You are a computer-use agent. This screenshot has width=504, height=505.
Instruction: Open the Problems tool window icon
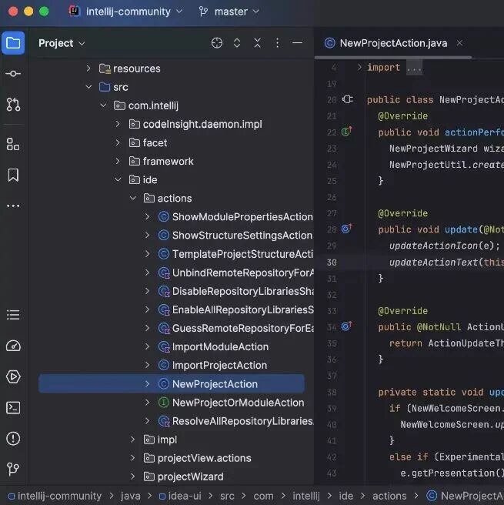[13, 438]
